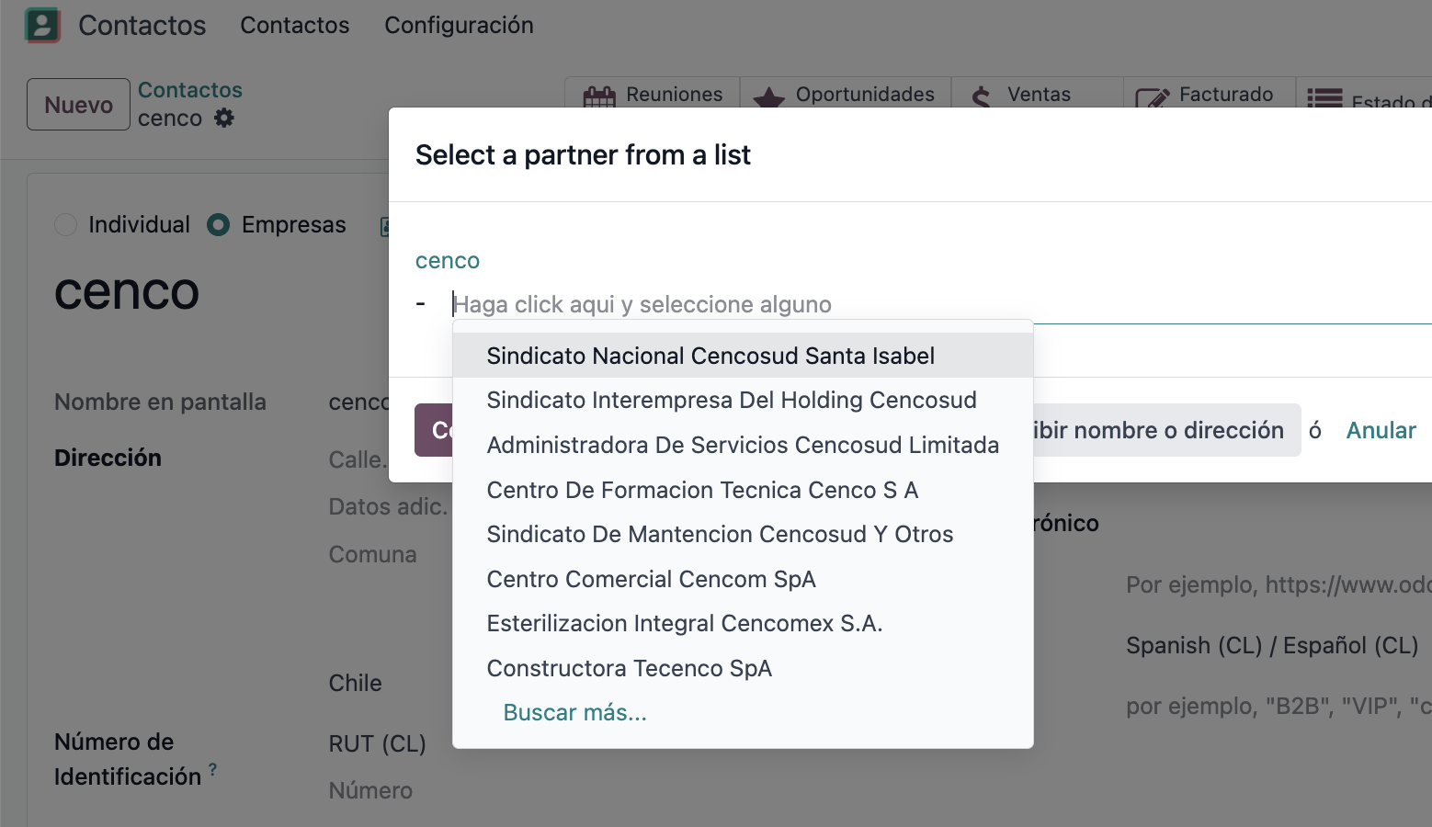The image size is (1432, 827).
Task: Open the Número de Identificación help tooltip
Action: point(212,769)
